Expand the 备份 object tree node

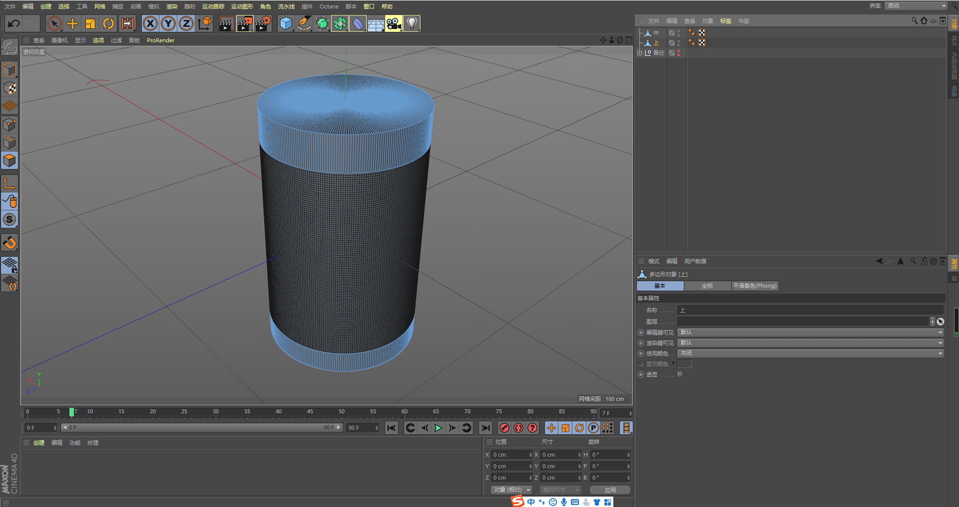[640, 53]
